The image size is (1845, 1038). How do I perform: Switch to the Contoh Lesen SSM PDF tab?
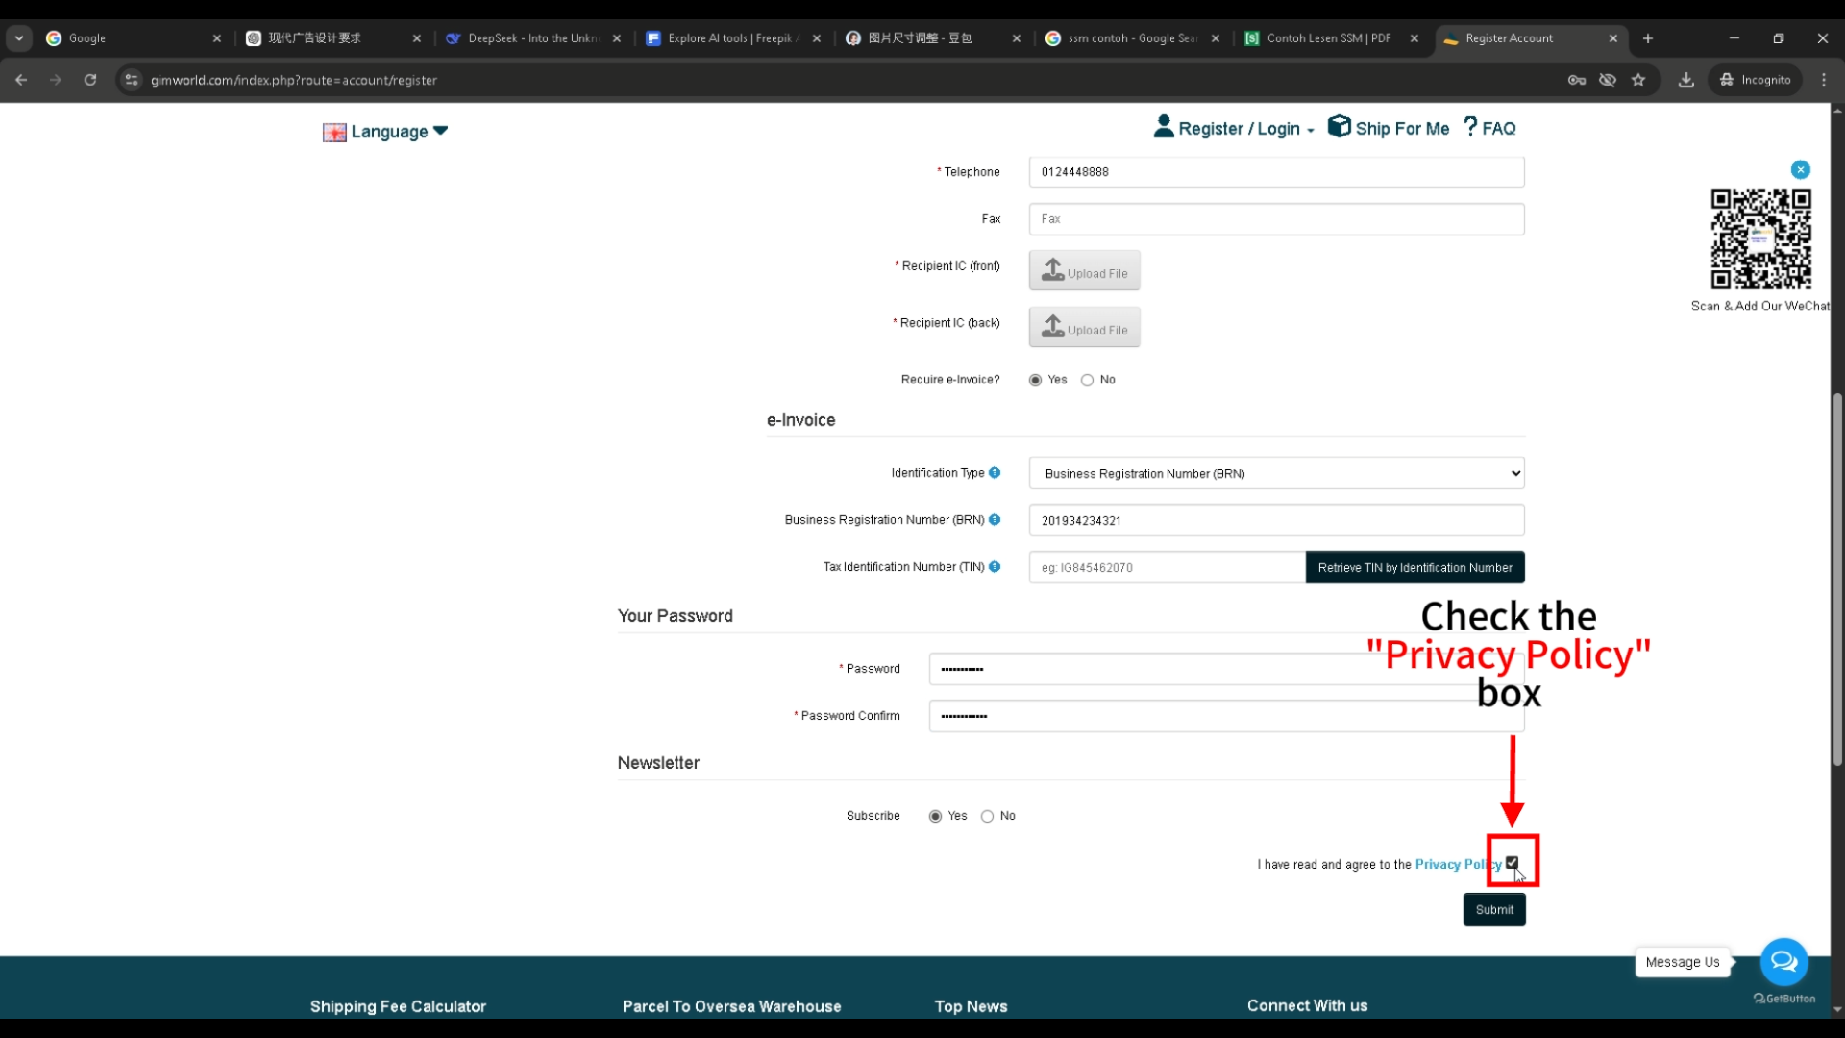coord(1326,38)
